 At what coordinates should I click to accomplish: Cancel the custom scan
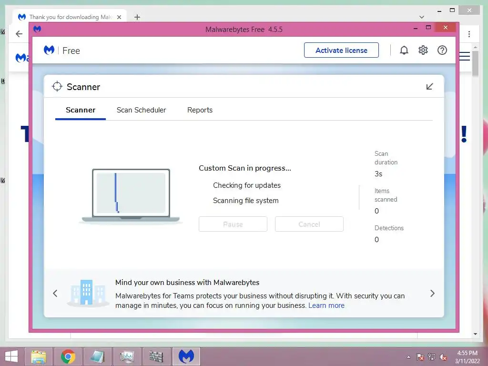click(x=309, y=224)
